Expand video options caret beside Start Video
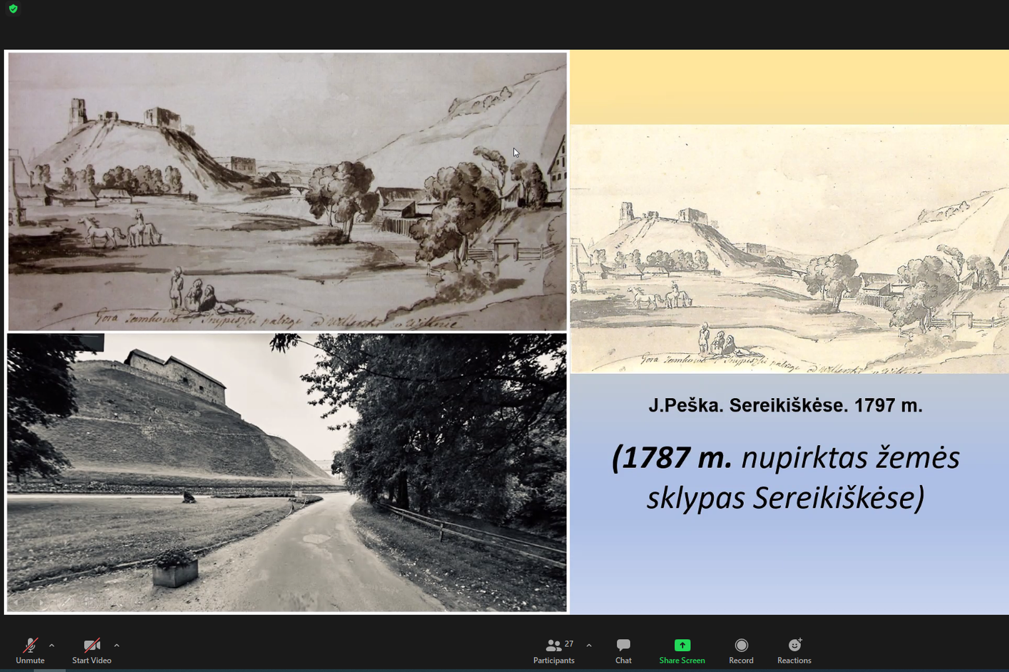Viewport: 1009px width, 672px height. coord(117,645)
